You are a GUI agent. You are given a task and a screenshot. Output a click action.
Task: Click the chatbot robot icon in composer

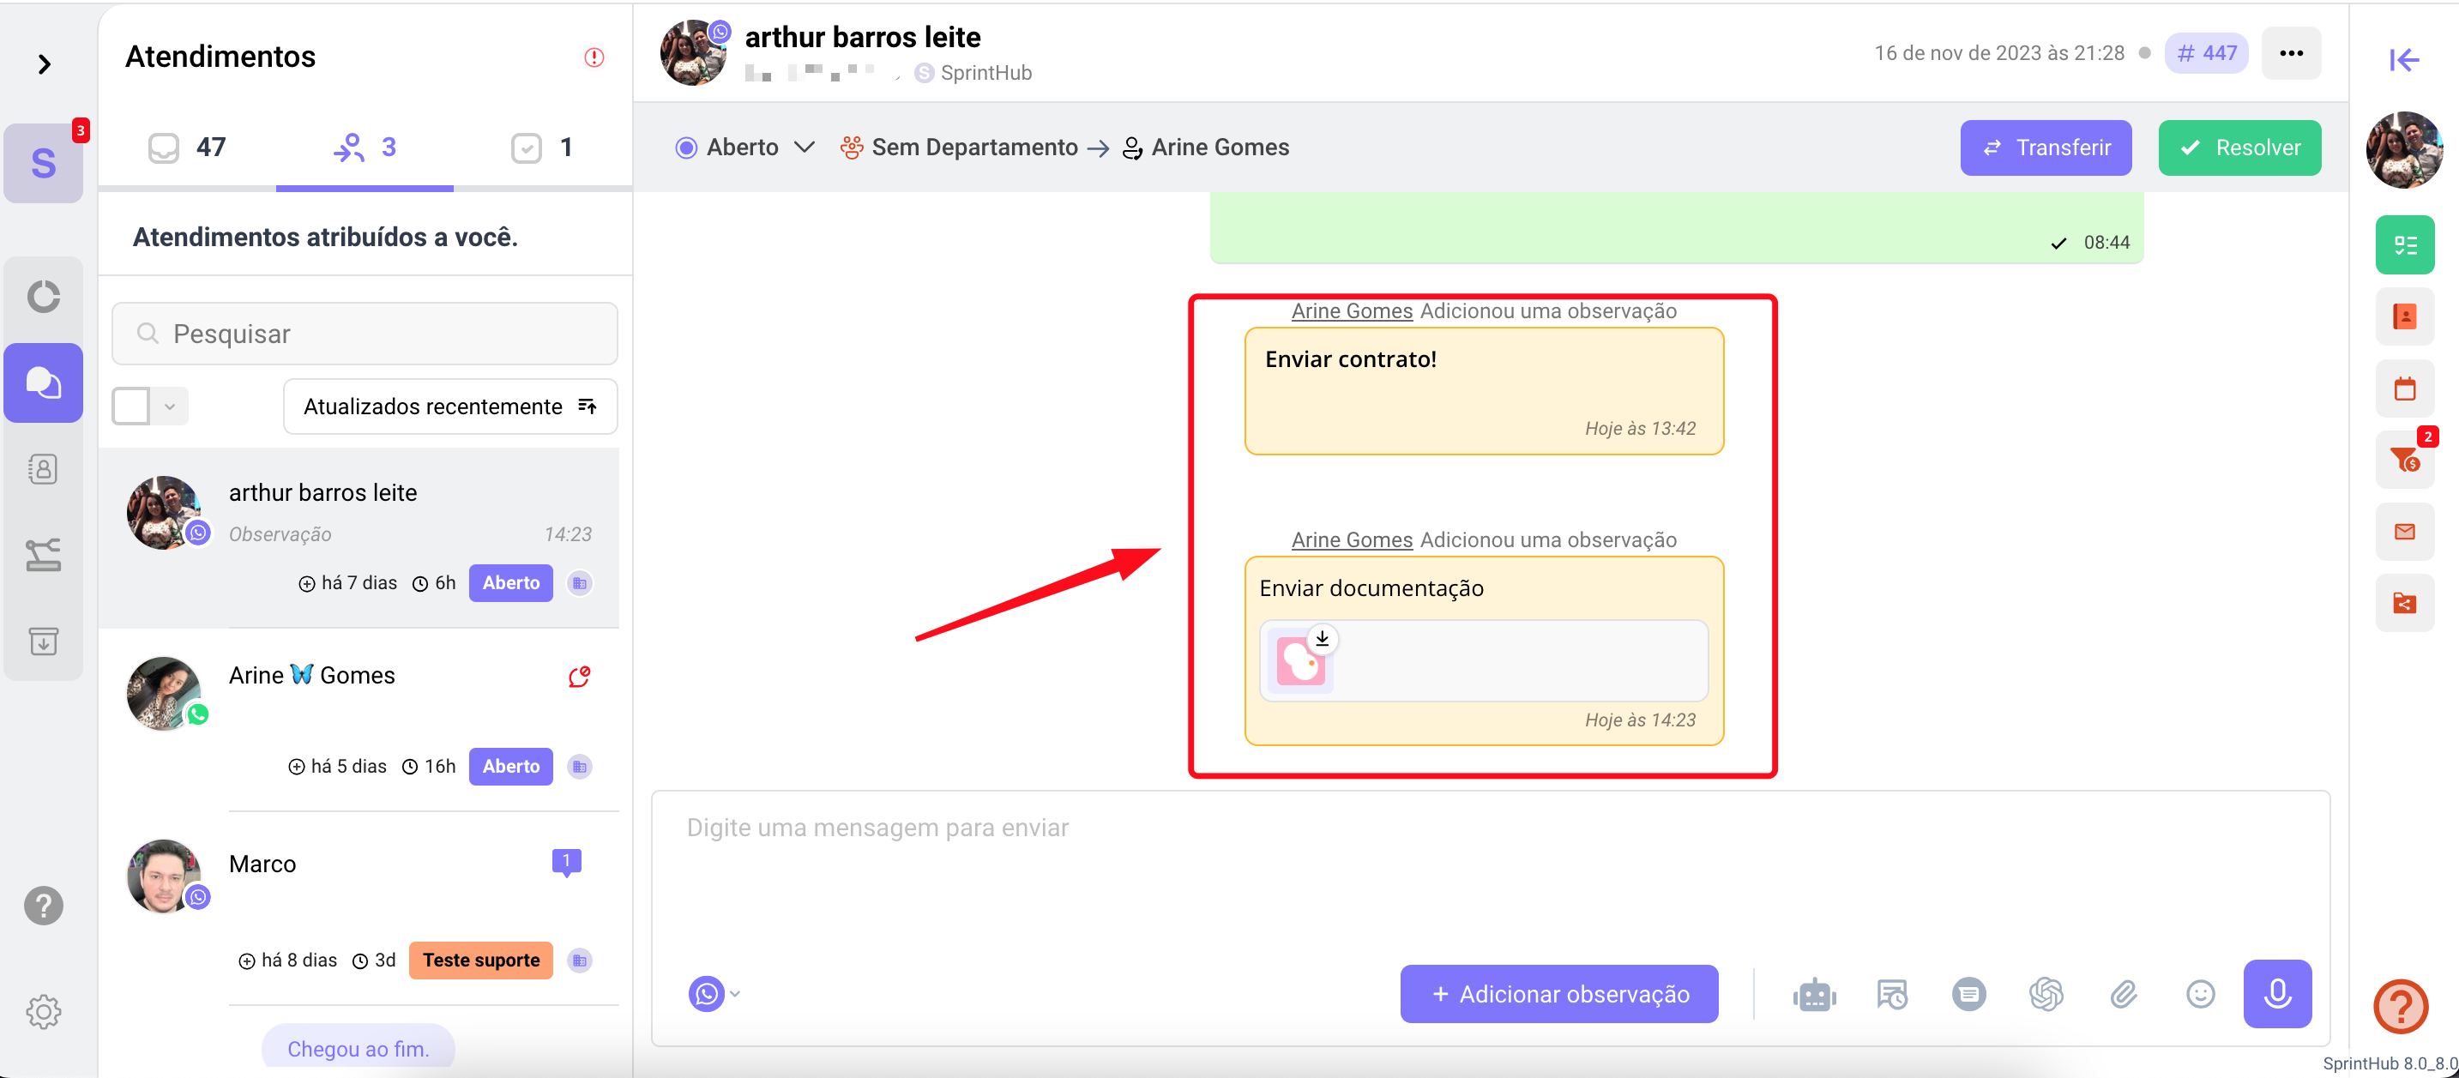(1814, 994)
